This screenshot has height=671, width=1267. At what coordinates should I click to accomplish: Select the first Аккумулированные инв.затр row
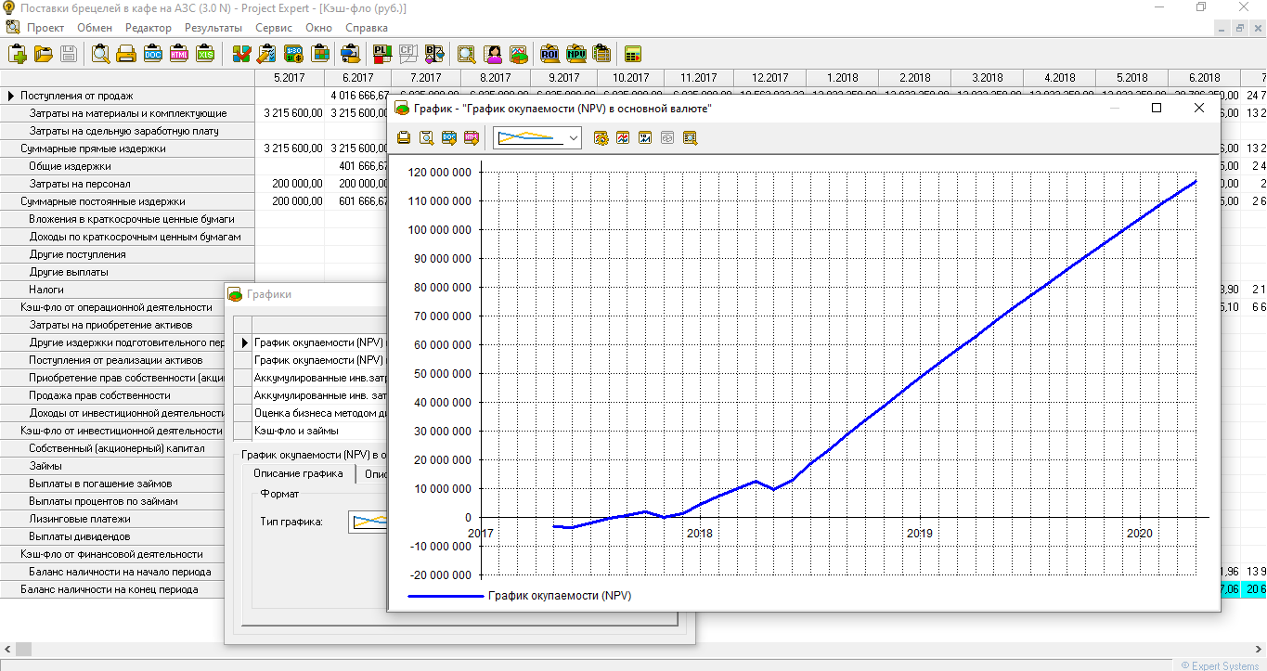pyautogui.click(x=319, y=378)
